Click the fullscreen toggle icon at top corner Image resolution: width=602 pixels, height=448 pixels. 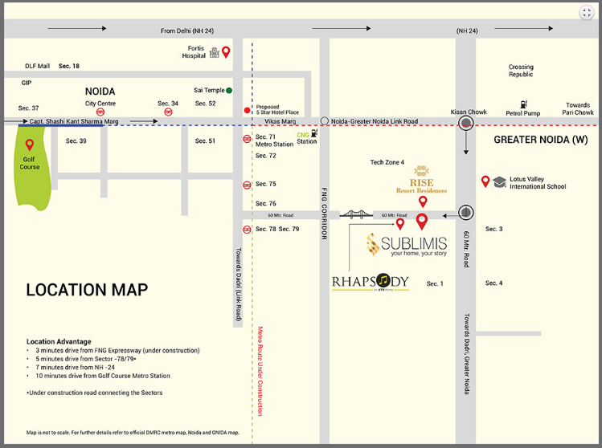click(x=586, y=13)
